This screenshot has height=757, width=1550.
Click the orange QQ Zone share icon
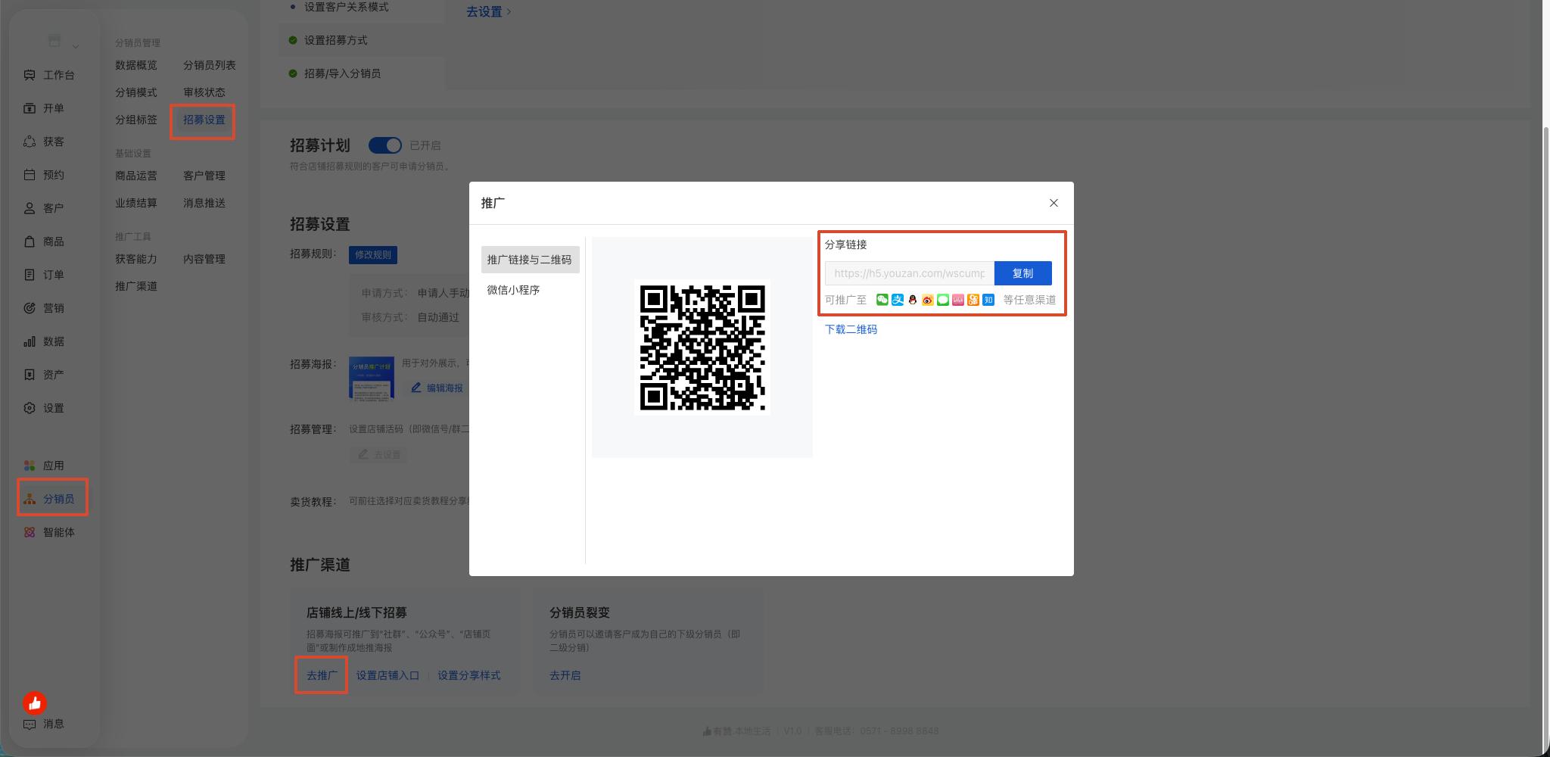tap(973, 300)
